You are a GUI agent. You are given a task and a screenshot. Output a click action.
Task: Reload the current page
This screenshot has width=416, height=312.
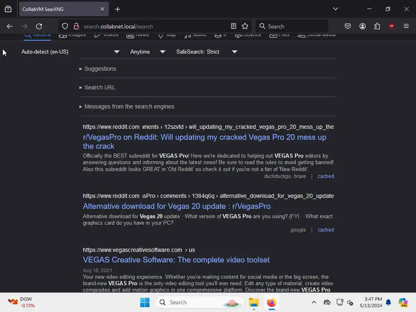coord(39,26)
